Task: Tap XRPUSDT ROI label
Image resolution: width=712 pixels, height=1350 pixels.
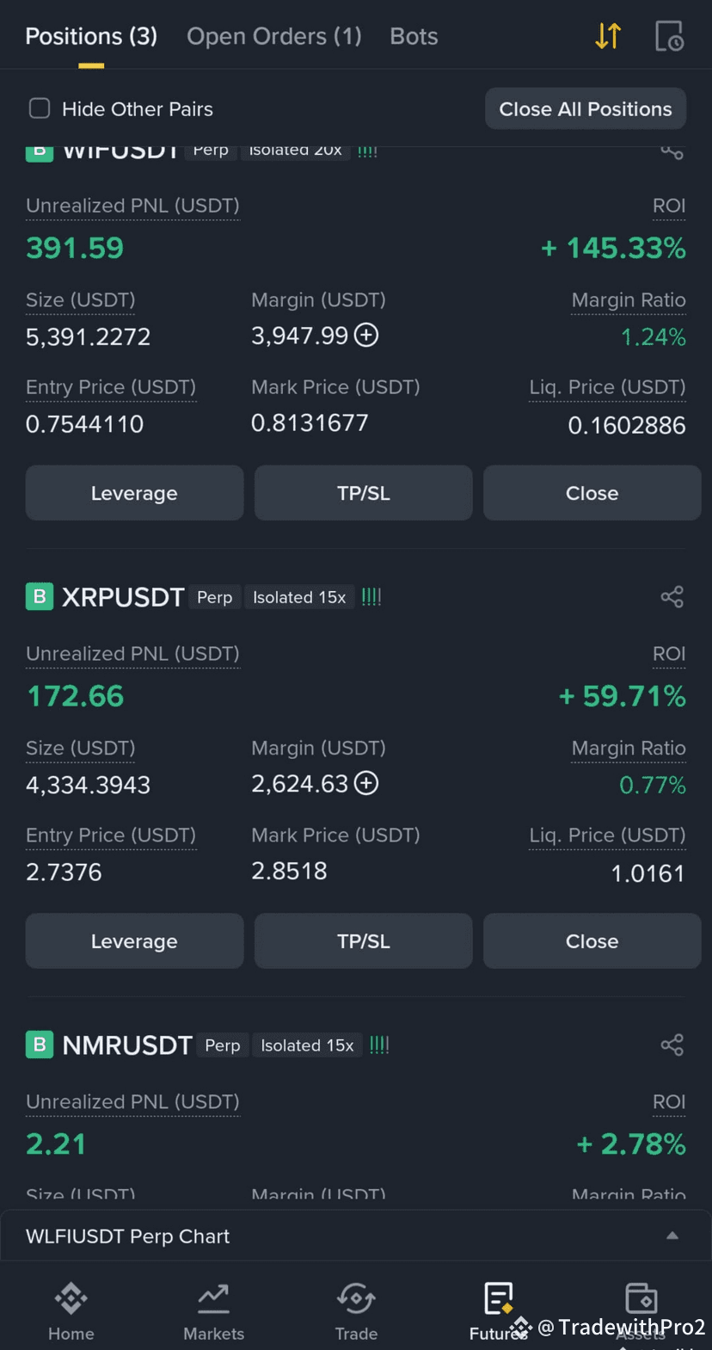Action: (x=669, y=654)
